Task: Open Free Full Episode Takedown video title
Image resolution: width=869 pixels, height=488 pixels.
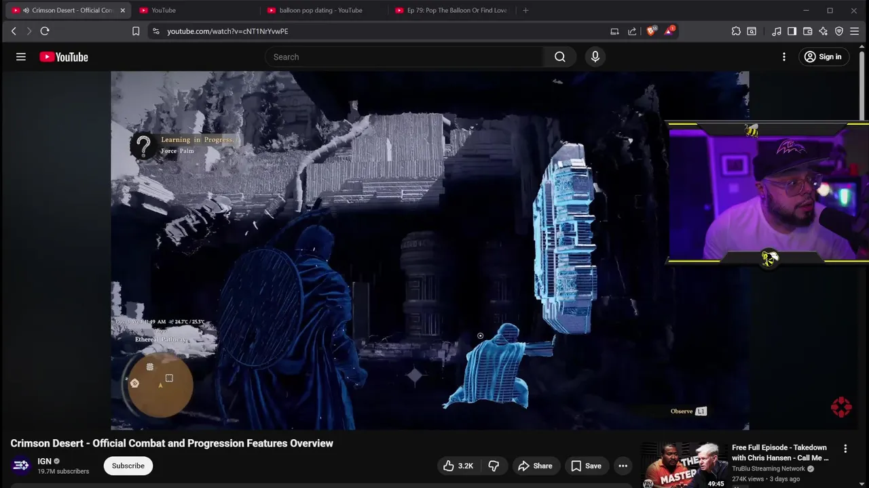Action: point(780,453)
